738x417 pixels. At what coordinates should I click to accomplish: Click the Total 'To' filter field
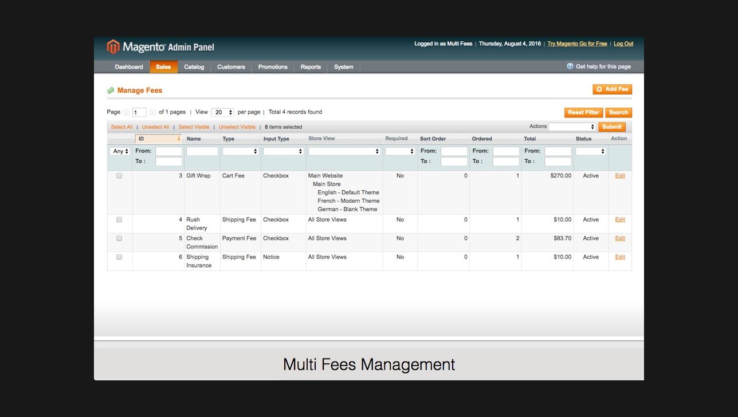(558, 162)
